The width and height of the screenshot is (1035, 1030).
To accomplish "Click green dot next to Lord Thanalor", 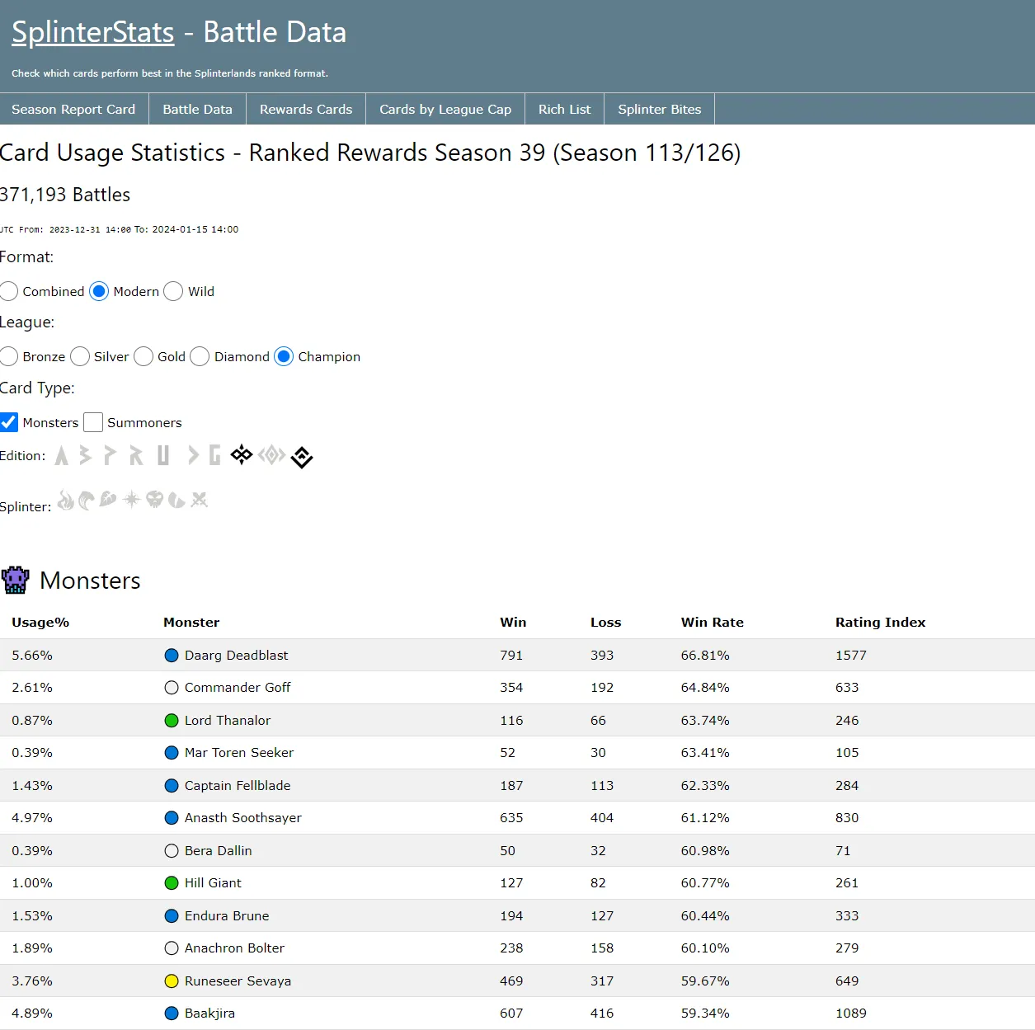I will click(x=172, y=721).
